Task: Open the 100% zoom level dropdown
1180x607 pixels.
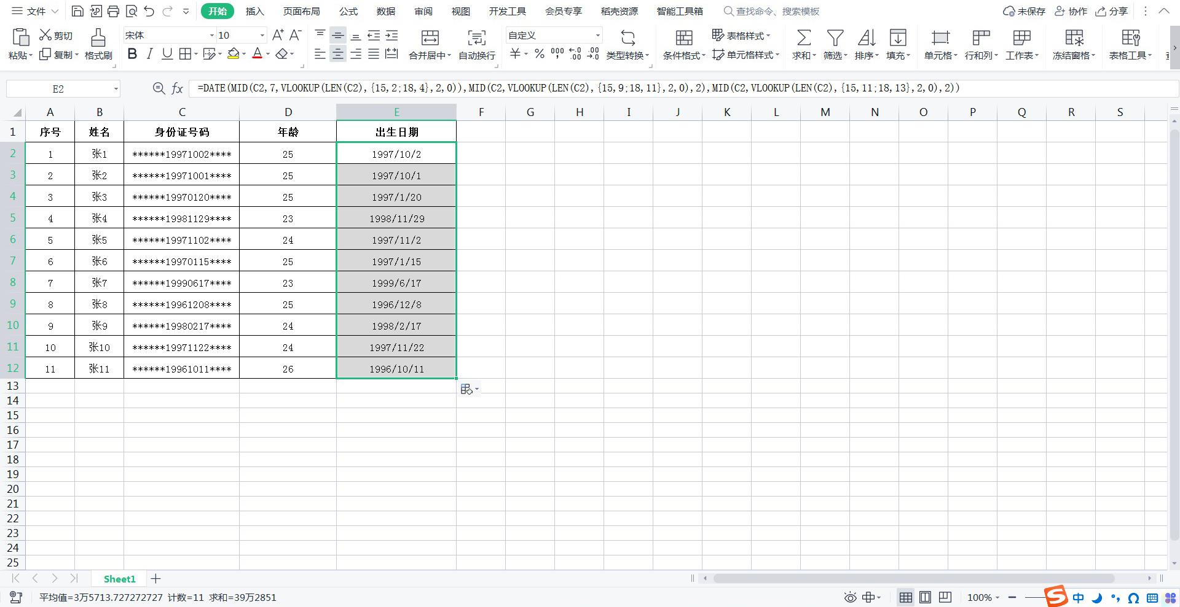Action: [983, 597]
